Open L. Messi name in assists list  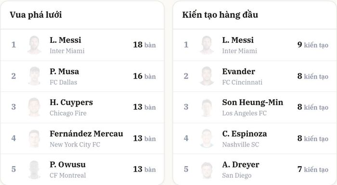point(238,40)
